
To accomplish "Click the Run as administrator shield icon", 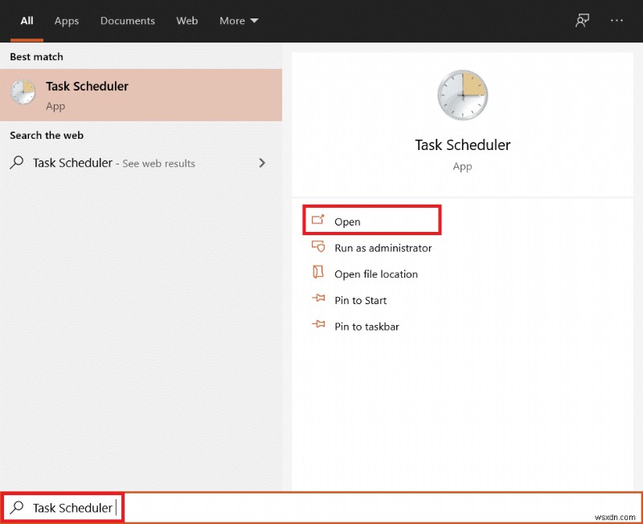I will pyautogui.click(x=319, y=248).
